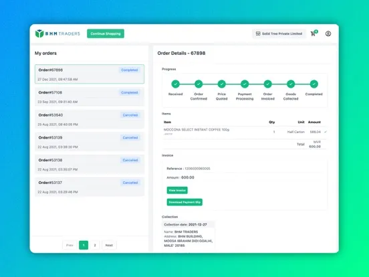The height and width of the screenshot is (277, 369).
Task: Click the Payment Processing check circle
Action: pyautogui.click(x=245, y=84)
